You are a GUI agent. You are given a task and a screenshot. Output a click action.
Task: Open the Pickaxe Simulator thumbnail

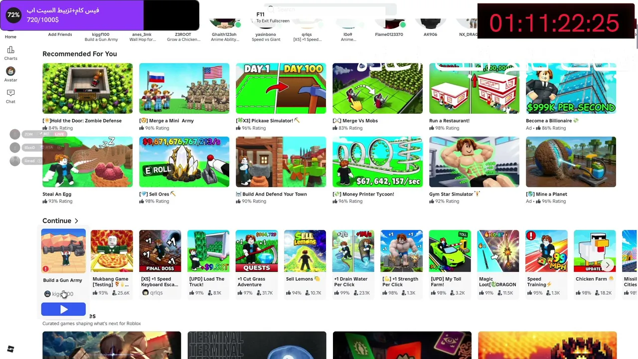[281, 88]
